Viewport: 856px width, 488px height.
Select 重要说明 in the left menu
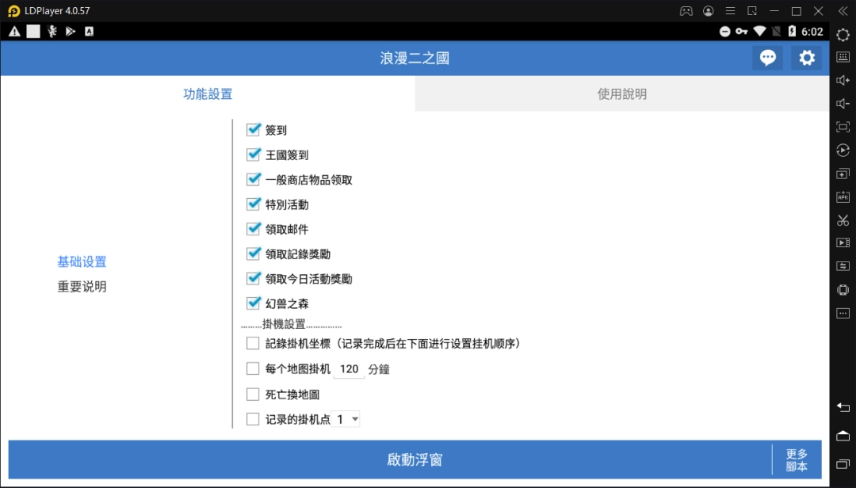(x=82, y=287)
